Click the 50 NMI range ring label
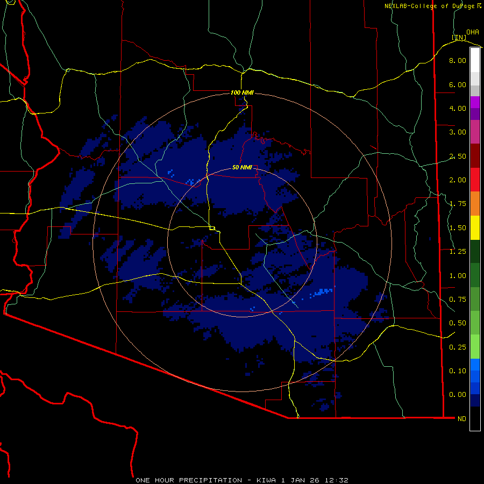484x484 pixels. [242, 167]
